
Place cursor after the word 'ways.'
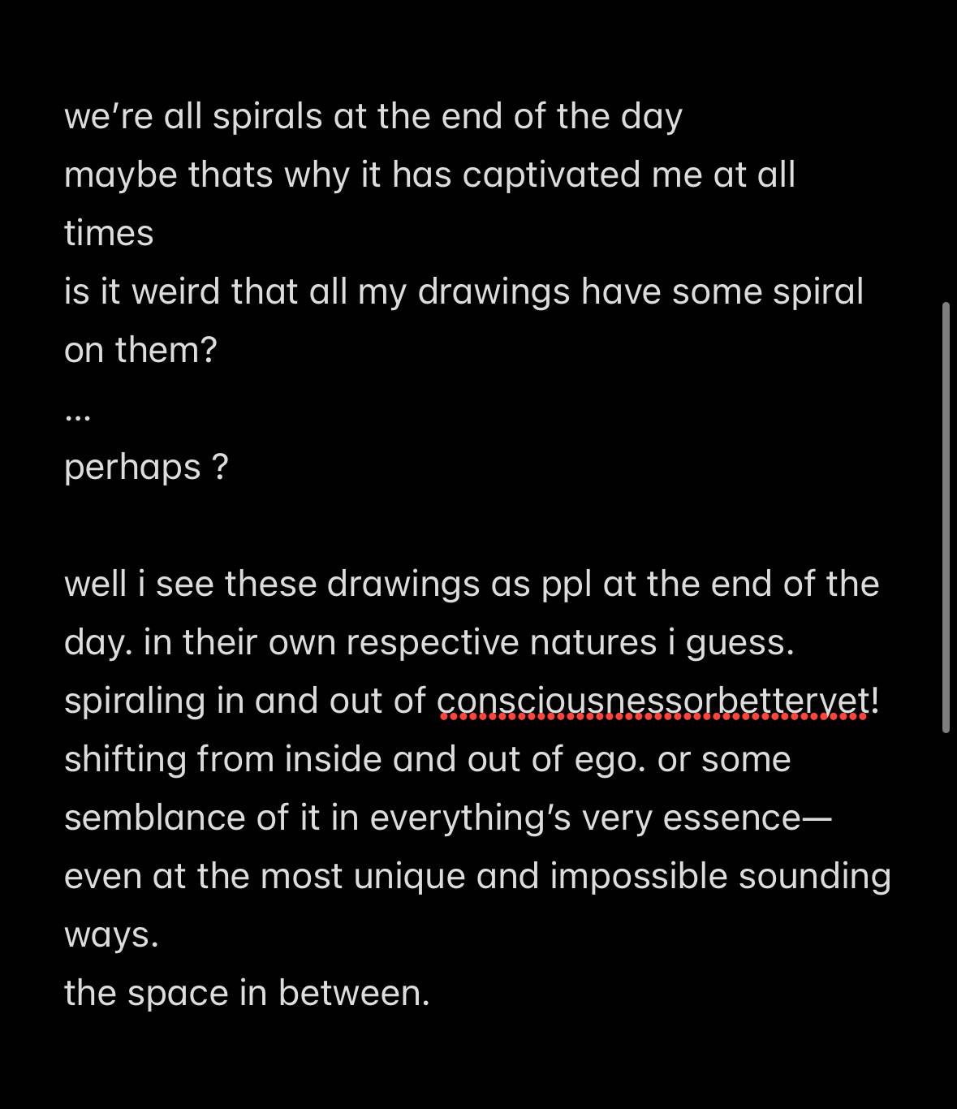[160, 934]
